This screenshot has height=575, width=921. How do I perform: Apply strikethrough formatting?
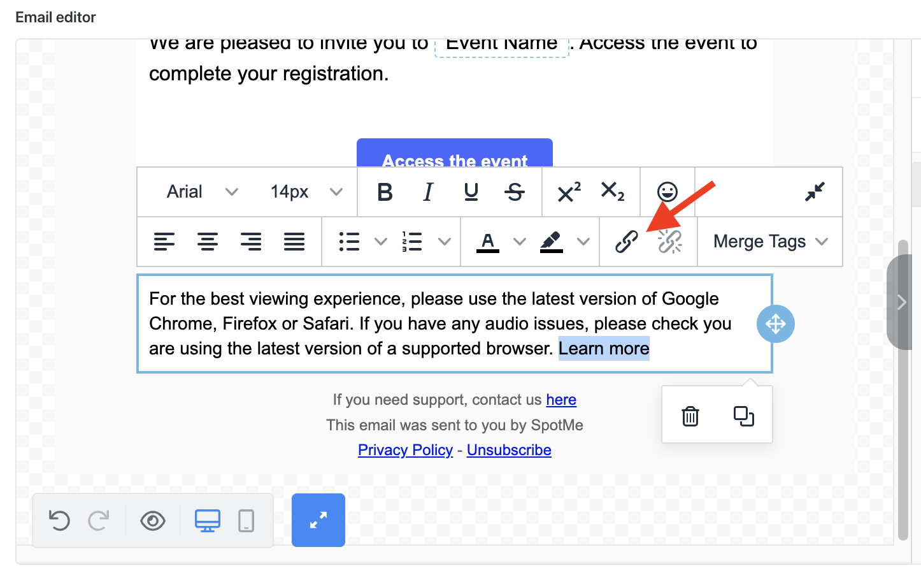[x=515, y=192]
